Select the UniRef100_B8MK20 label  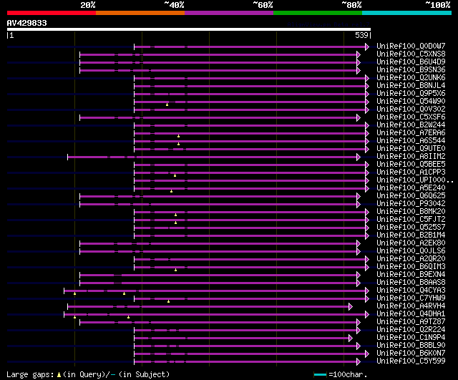(x=411, y=212)
